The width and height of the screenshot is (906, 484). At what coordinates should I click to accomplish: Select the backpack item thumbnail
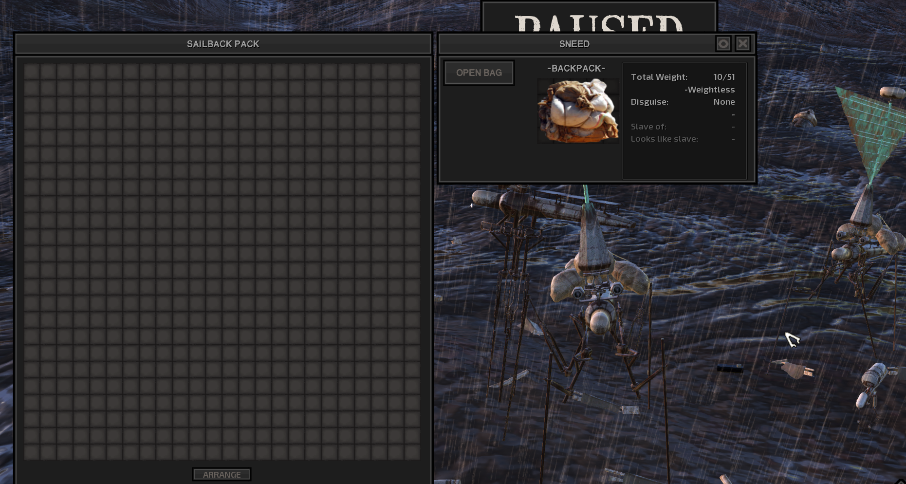tap(578, 111)
